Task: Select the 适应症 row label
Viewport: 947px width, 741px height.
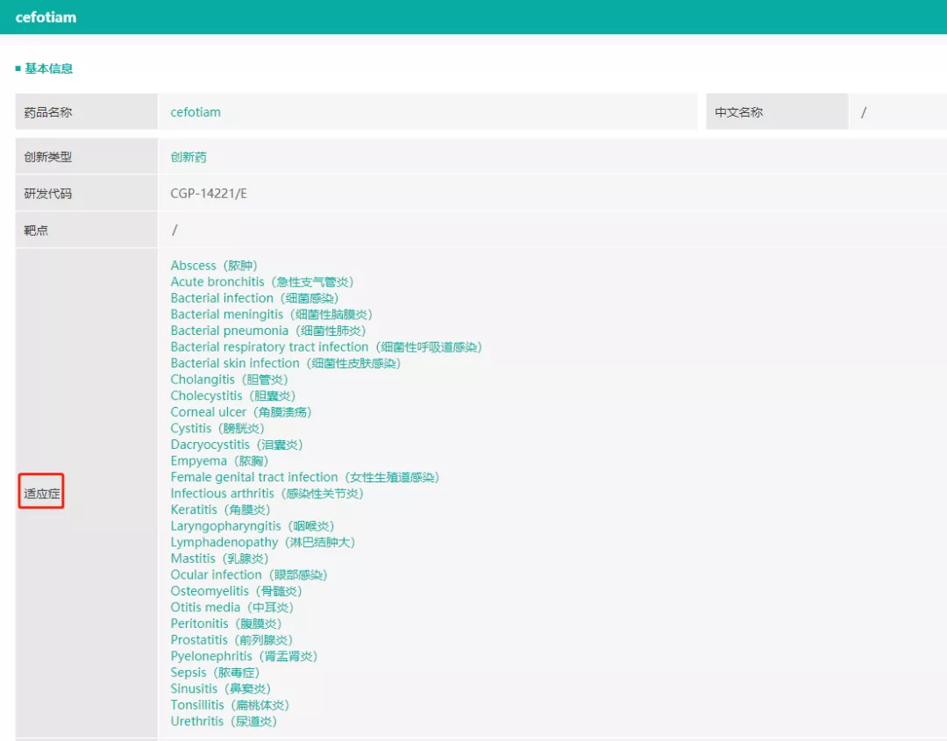Action: click(42, 494)
